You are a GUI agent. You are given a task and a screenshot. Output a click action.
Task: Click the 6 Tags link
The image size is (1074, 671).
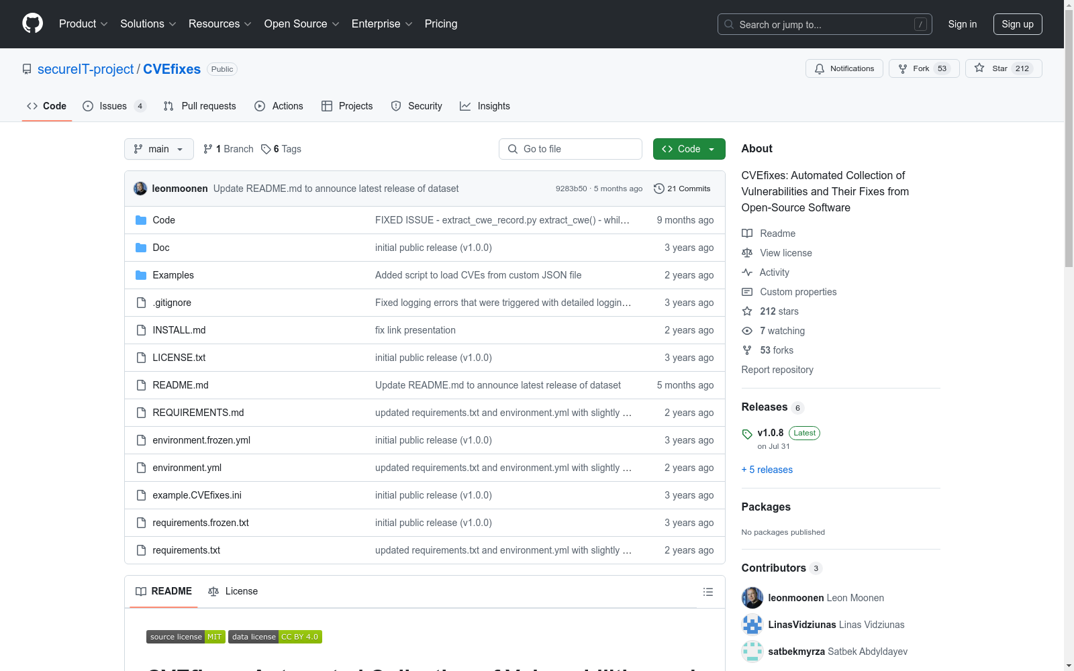point(281,149)
